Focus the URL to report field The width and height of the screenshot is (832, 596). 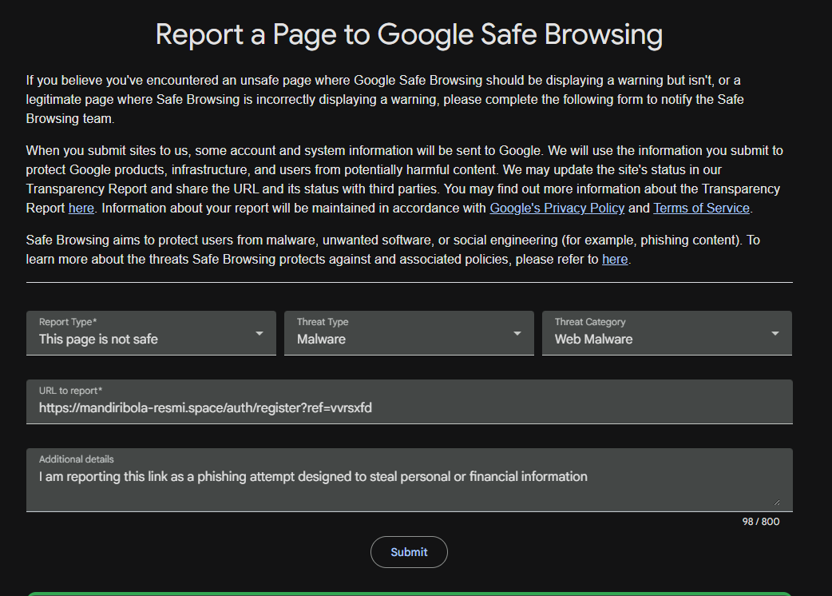click(x=409, y=402)
